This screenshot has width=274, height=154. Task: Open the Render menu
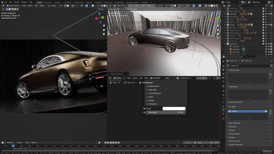tap(17, 2)
